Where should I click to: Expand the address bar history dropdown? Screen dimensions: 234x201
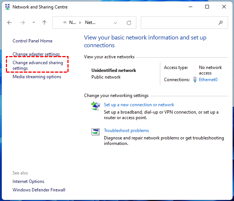click(115, 22)
